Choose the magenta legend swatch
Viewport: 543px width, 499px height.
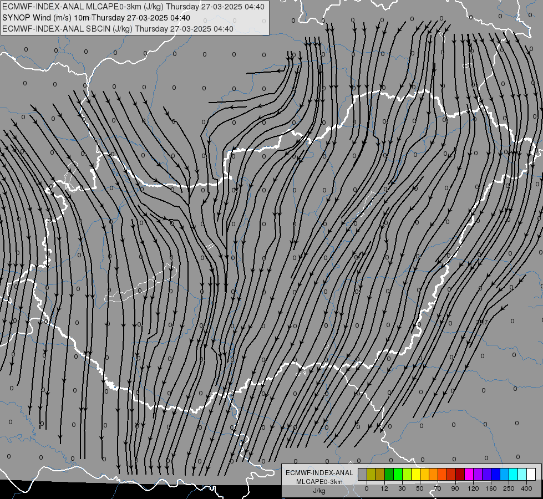[469, 475]
